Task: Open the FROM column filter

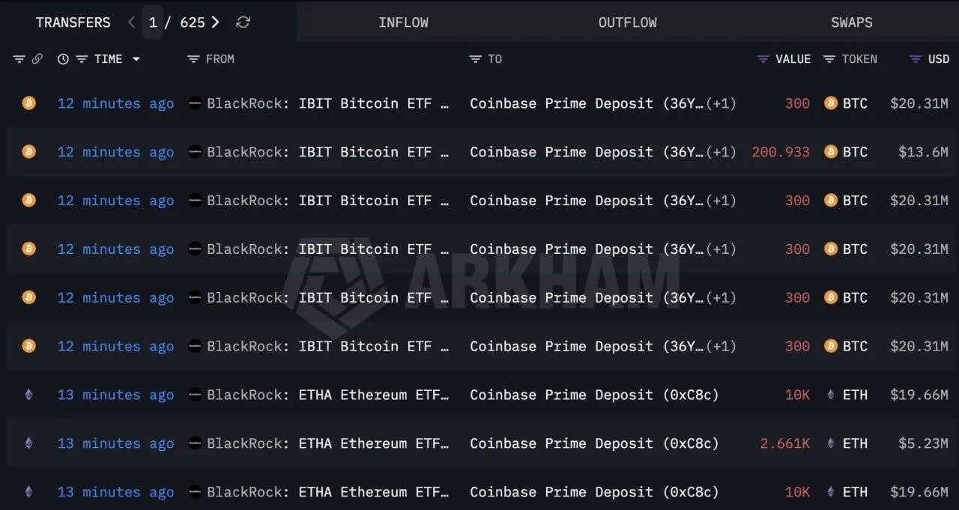Action: click(193, 59)
